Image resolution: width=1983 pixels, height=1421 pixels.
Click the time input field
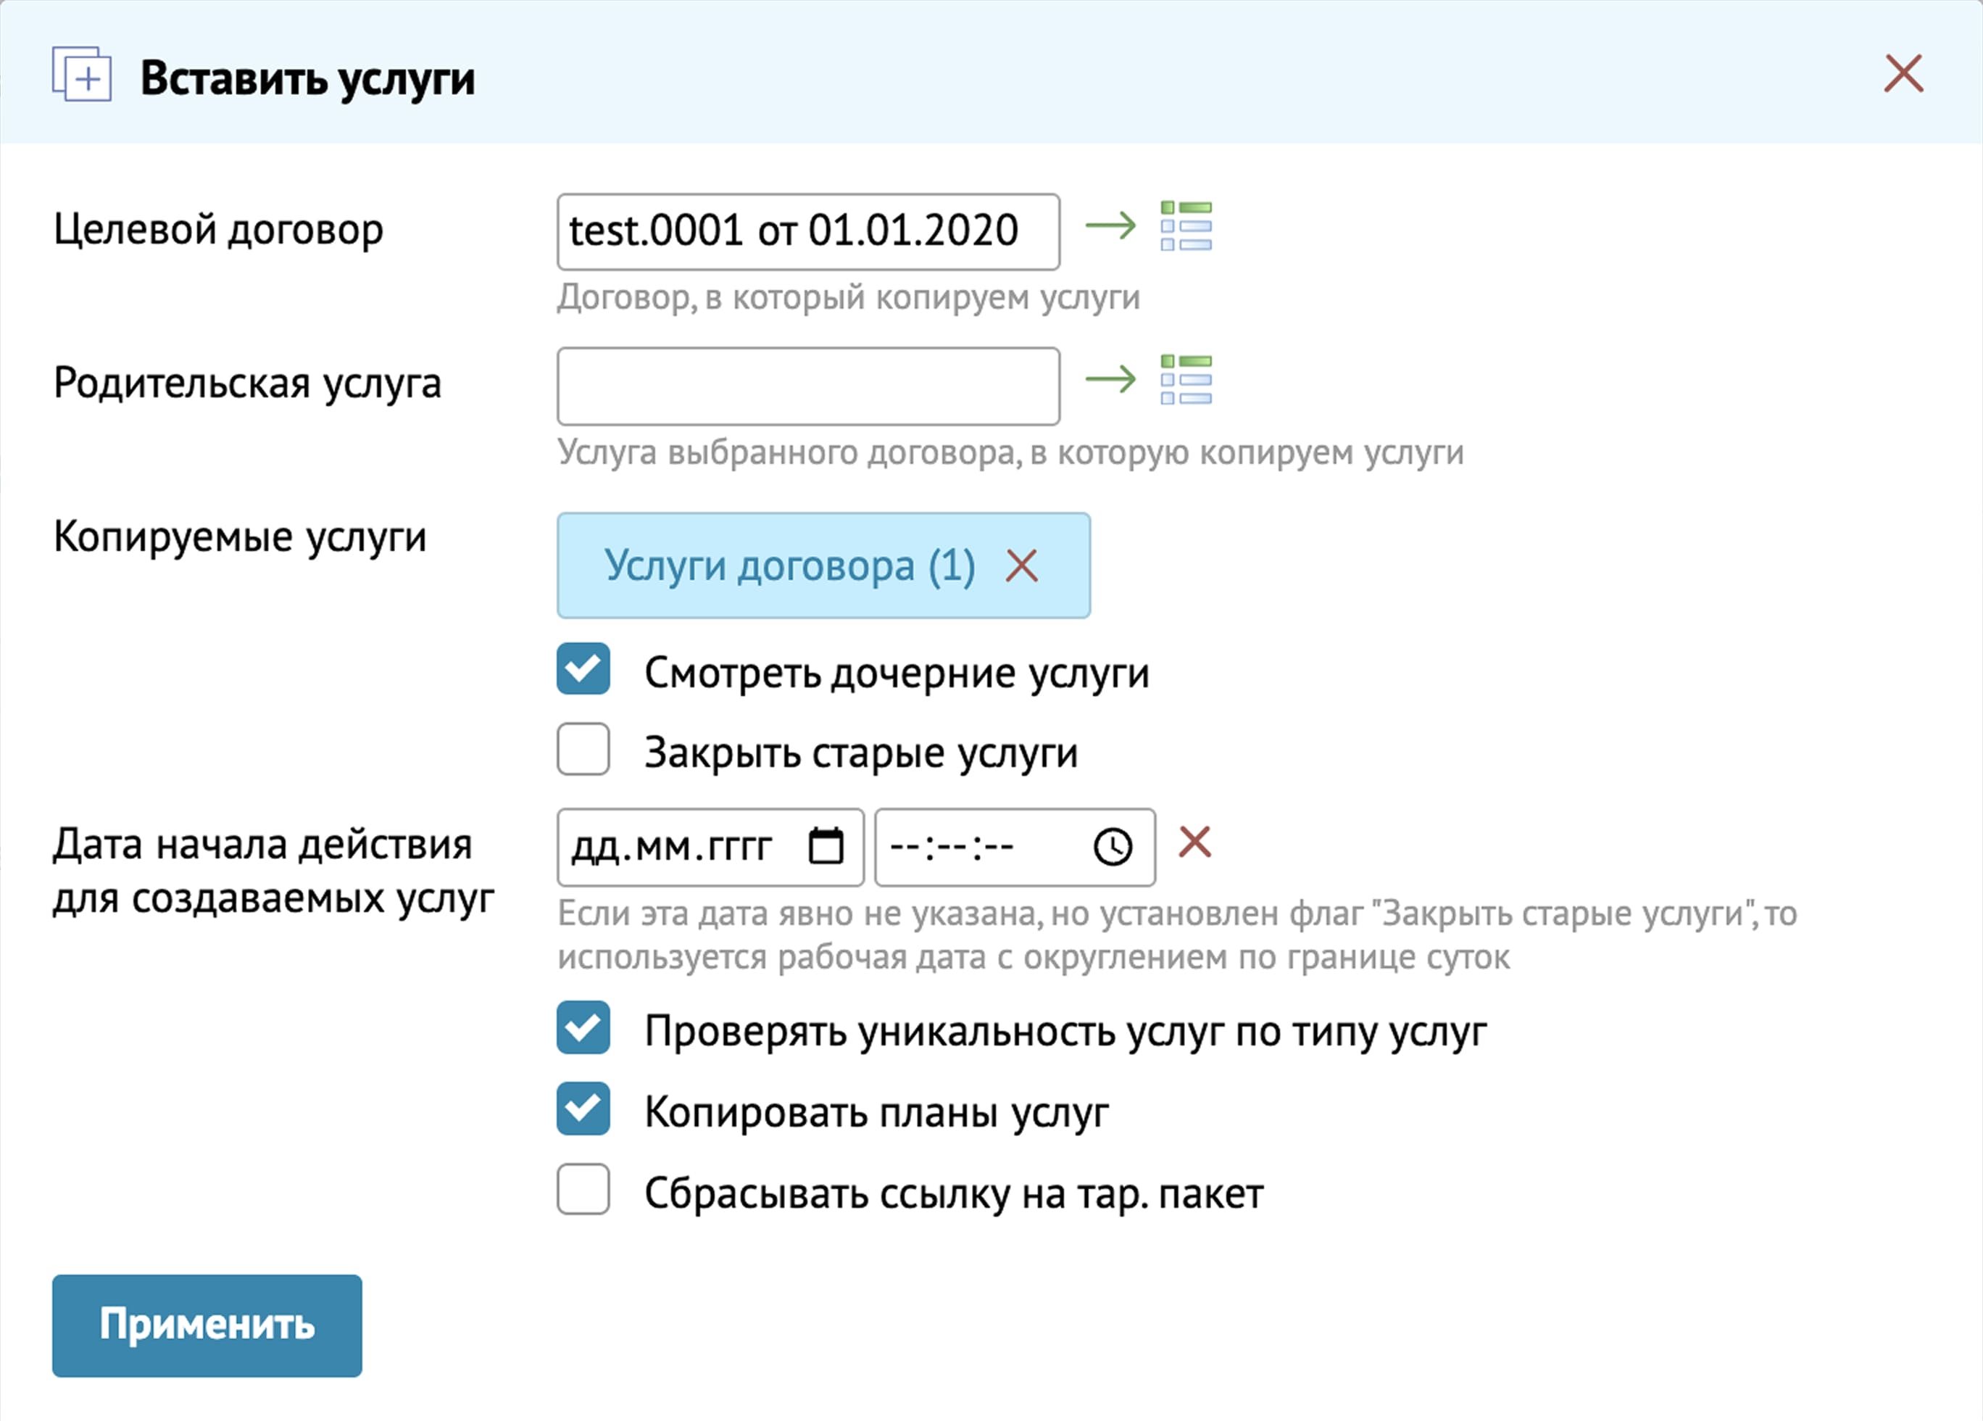(1014, 847)
